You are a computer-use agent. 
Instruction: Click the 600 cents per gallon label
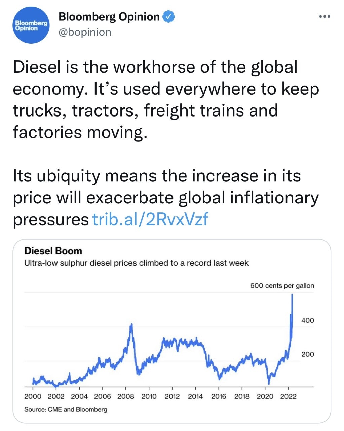coord(282,286)
